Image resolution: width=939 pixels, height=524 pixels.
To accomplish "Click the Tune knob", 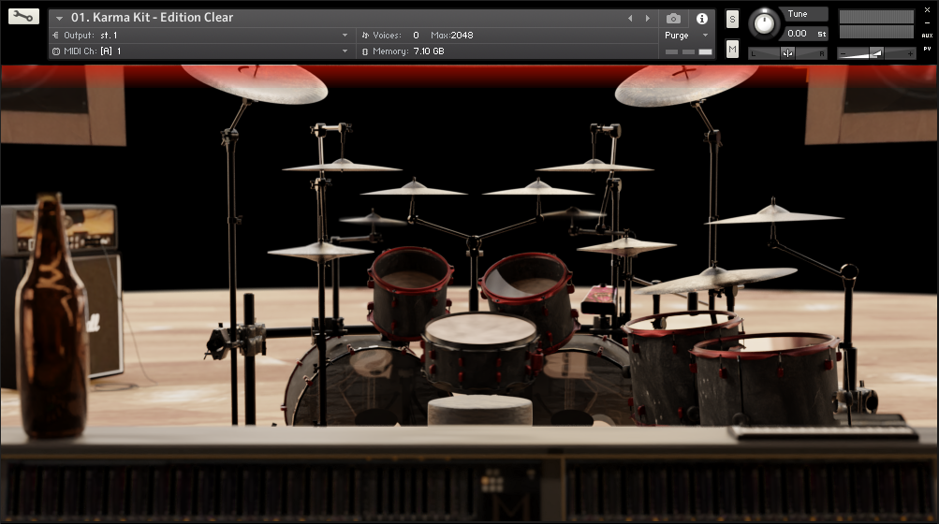I will click(765, 22).
